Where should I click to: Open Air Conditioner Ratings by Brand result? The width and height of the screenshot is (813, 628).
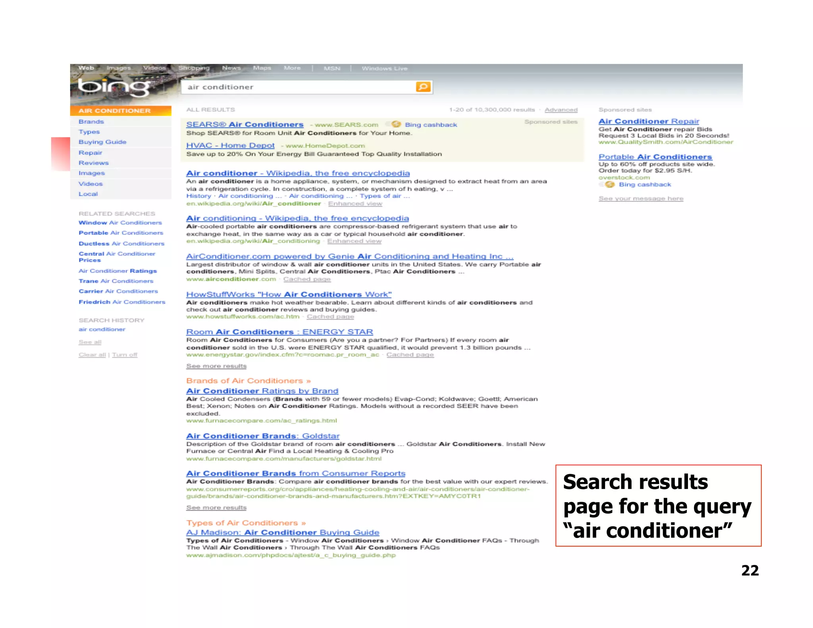262,391
